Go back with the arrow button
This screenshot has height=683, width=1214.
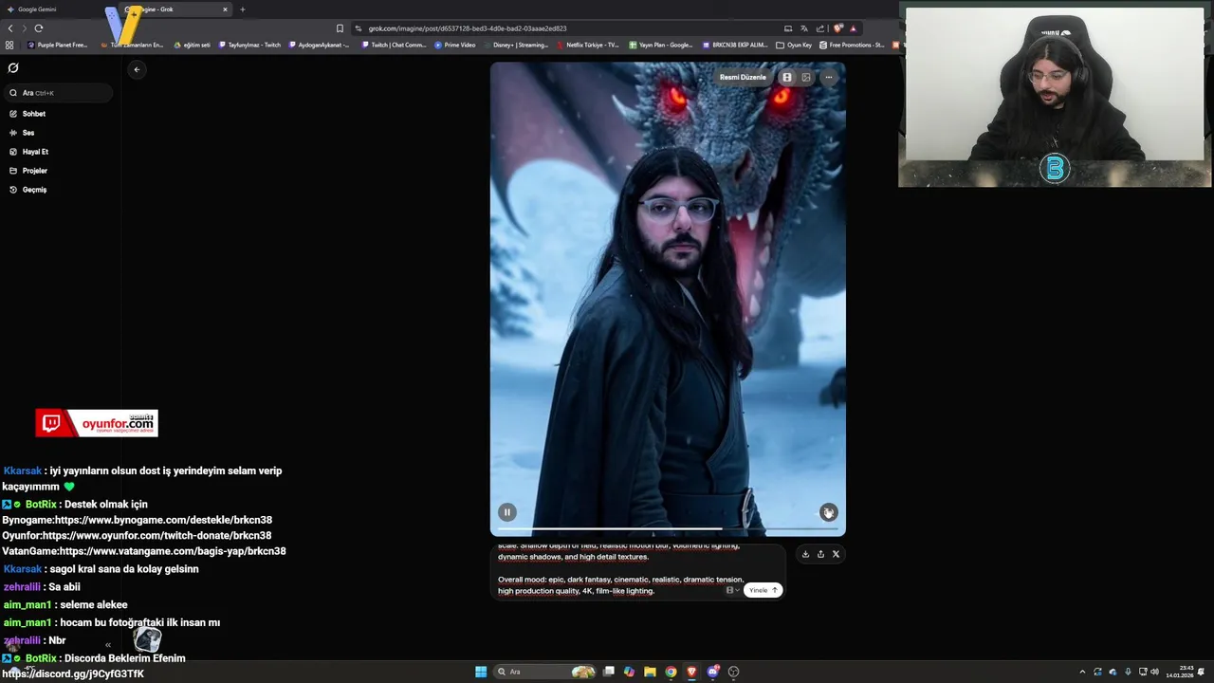click(137, 69)
